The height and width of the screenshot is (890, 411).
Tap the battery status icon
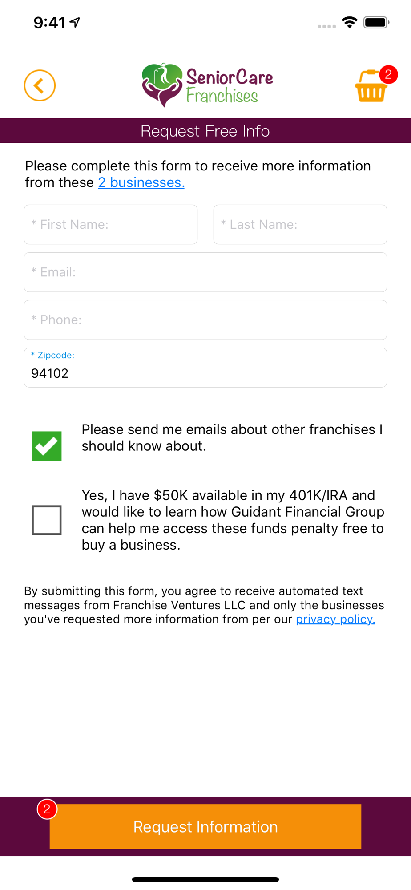(376, 22)
